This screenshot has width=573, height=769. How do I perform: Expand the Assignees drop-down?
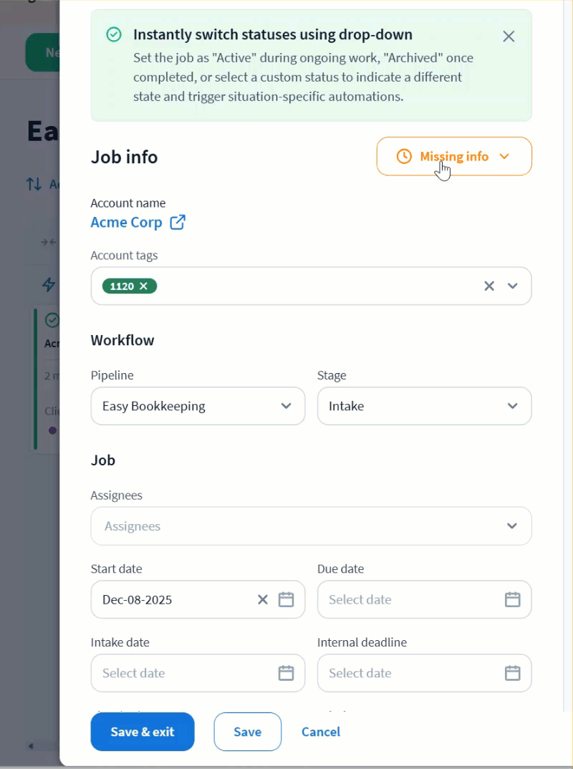point(511,526)
